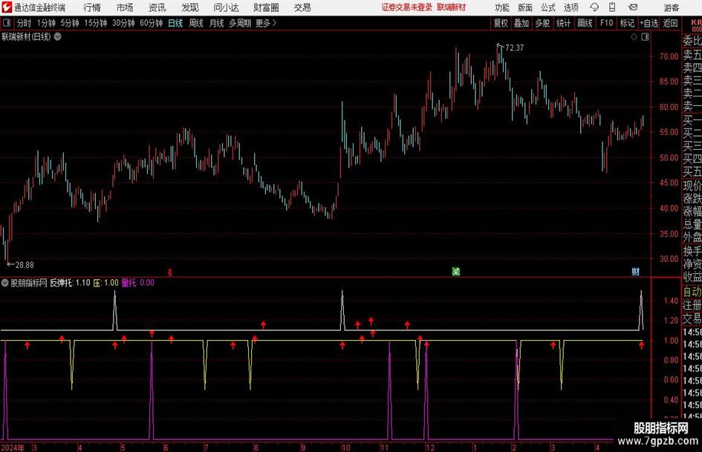Switch to the 30分钟 period tab
The width and height of the screenshot is (702, 452).
coord(123,23)
